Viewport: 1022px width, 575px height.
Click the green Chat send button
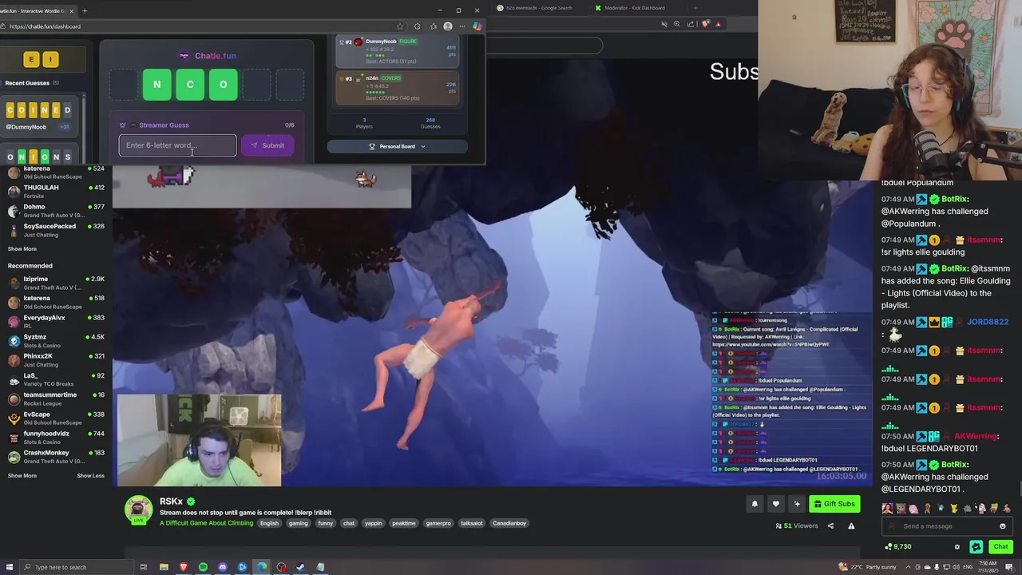(x=1001, y=547)
